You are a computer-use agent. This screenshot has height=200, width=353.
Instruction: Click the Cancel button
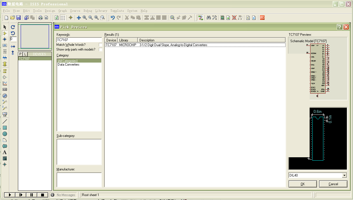coord(333,184)
